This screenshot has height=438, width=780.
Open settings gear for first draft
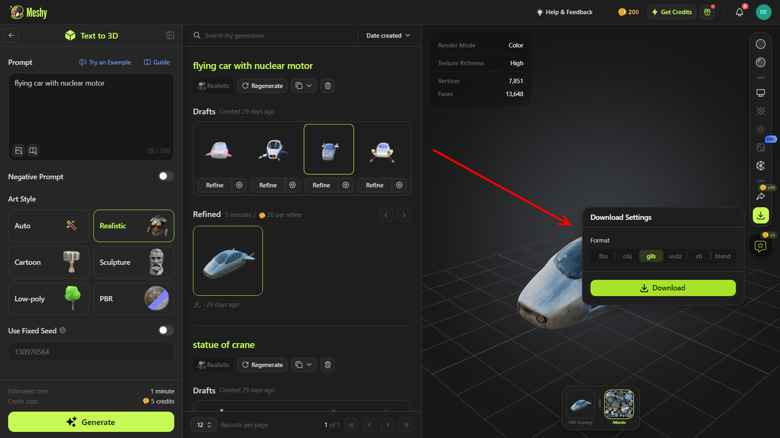pyautogui.click(x=239, y=185)
